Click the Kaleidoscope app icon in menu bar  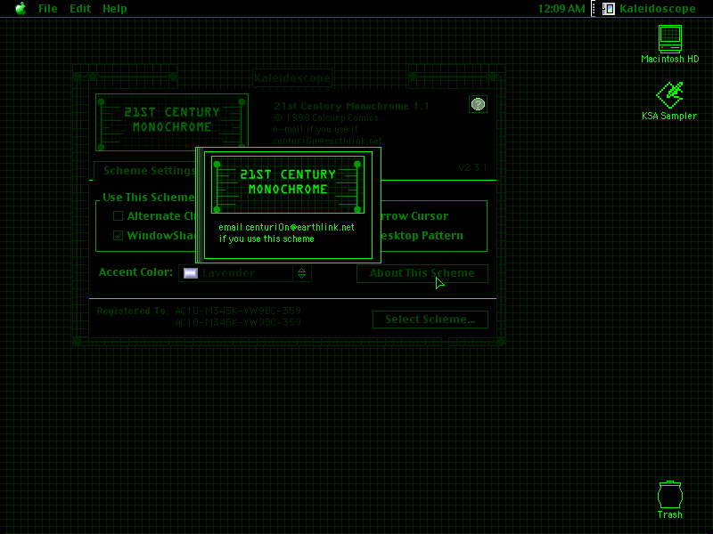tap(609, 9)
